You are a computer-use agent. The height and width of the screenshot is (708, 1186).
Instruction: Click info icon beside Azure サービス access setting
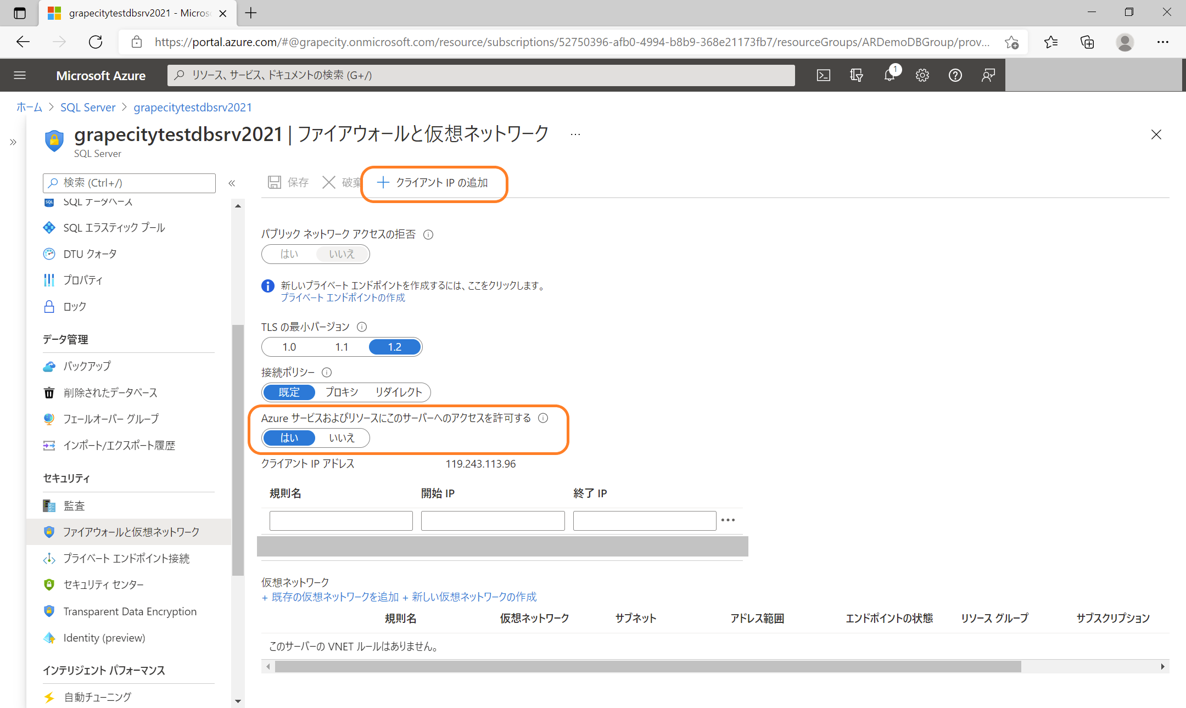point(543,418)
